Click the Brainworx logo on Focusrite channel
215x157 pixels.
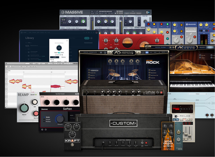tap(191, 24)
